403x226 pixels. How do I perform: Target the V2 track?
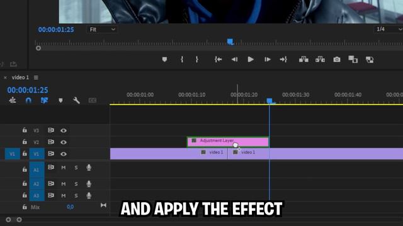(37, 143)
